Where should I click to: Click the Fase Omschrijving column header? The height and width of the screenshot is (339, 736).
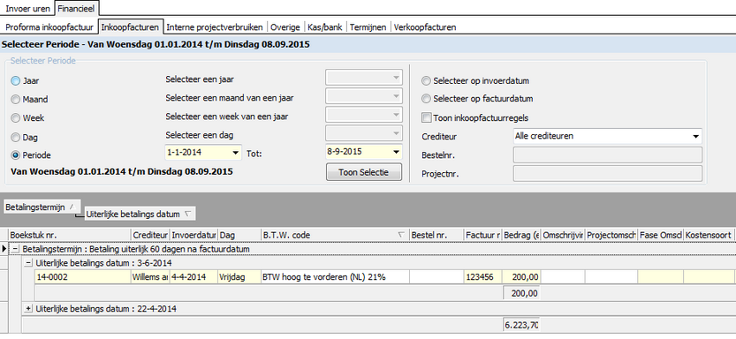[660, 236]
